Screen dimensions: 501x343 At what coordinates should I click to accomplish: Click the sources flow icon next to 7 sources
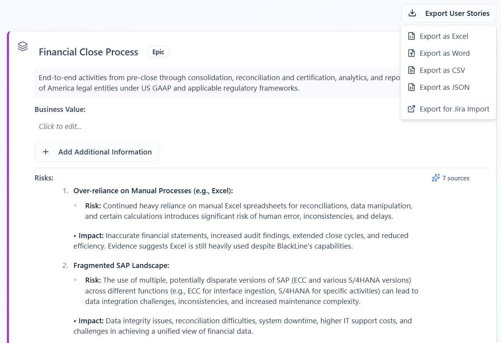coord(436,178)
